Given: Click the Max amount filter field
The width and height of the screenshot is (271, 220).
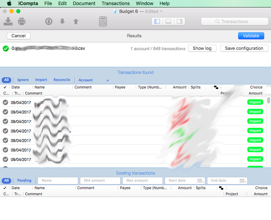Looking at the screenshot, I should pos(143,180).
